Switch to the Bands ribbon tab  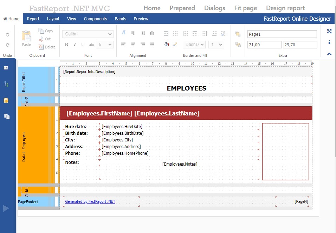[x=120, y=19]
